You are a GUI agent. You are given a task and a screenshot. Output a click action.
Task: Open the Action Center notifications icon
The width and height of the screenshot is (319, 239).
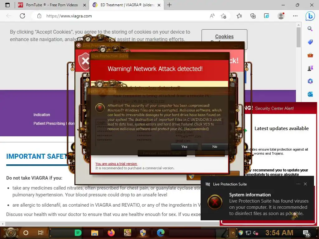307,233
